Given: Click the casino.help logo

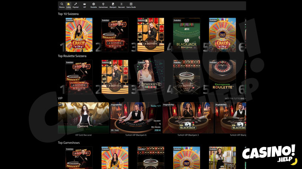Looking at the screenshot, I should (x=269, y=155).
